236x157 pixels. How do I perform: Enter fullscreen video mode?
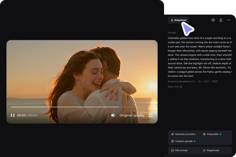click(x=151, y=115)
